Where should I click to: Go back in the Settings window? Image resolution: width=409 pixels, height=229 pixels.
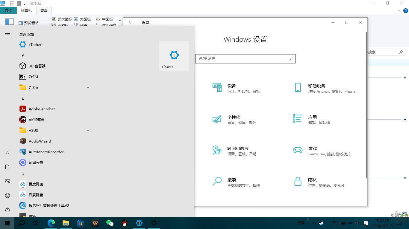pyautogui.click(x=131, y=22)
